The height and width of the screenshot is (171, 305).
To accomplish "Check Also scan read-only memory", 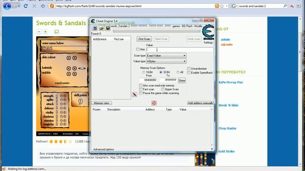I will [141, 85].
